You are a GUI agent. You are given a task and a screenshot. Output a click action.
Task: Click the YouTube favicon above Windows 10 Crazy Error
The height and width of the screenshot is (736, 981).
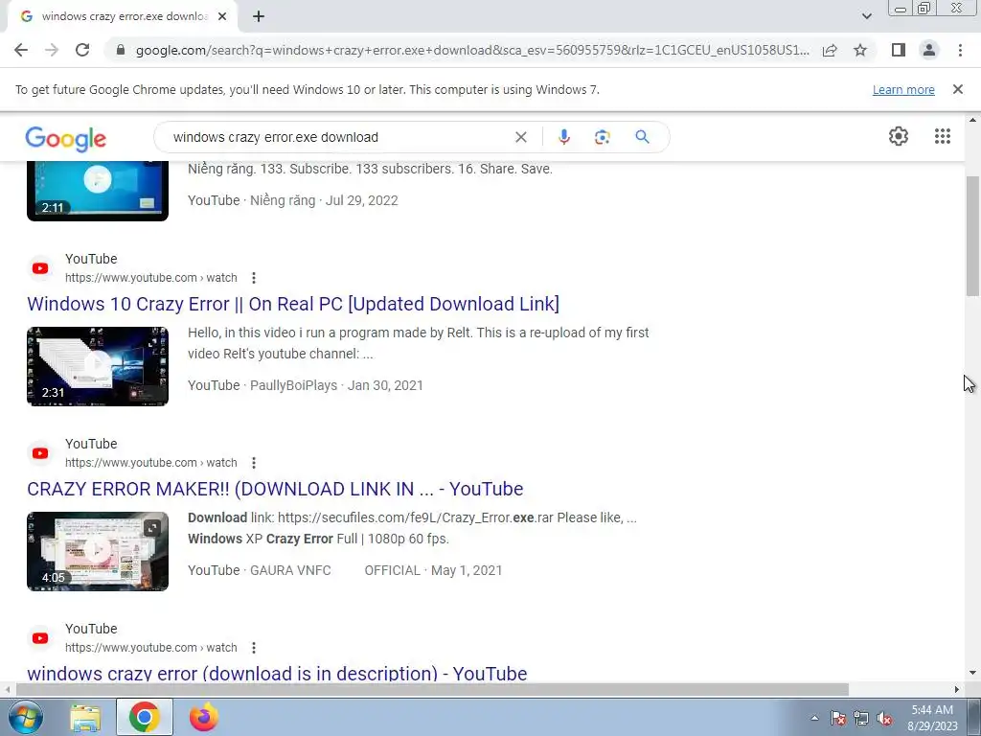click(x=40, y=268)
